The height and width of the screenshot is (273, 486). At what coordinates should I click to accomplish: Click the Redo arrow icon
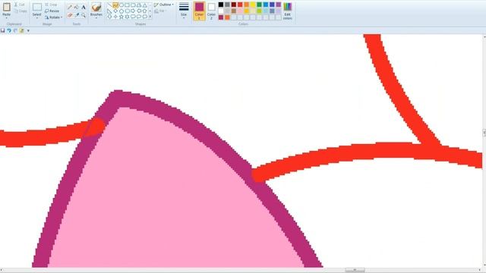tap(15, 30)
